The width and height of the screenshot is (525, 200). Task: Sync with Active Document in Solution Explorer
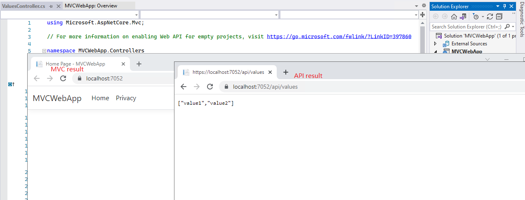490,16
